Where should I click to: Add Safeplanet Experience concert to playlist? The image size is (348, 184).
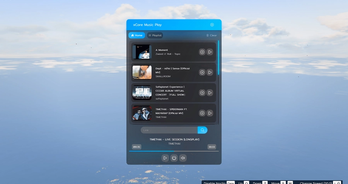coord(202,93)
